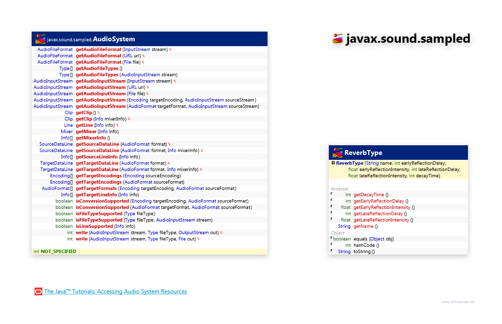Open The Java Tutorials: Accessing Audio System Resources link

(x=116, y=291)
